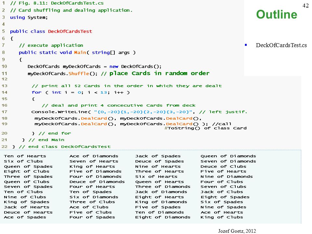This screenshot has width=312, height=234.
Task: Click output 'Ace of Diamonds'
Action: 94,156
